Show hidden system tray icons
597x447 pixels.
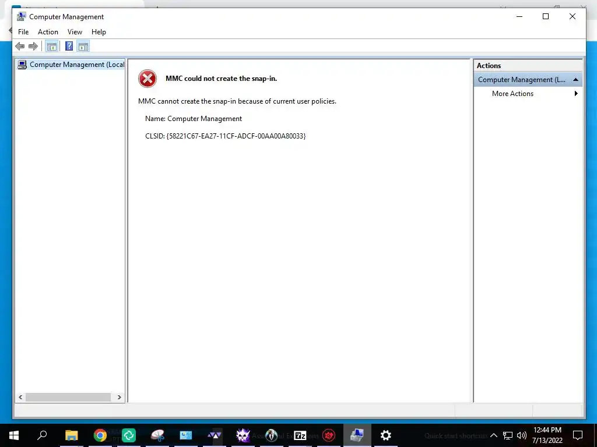[x=494, y=435]
